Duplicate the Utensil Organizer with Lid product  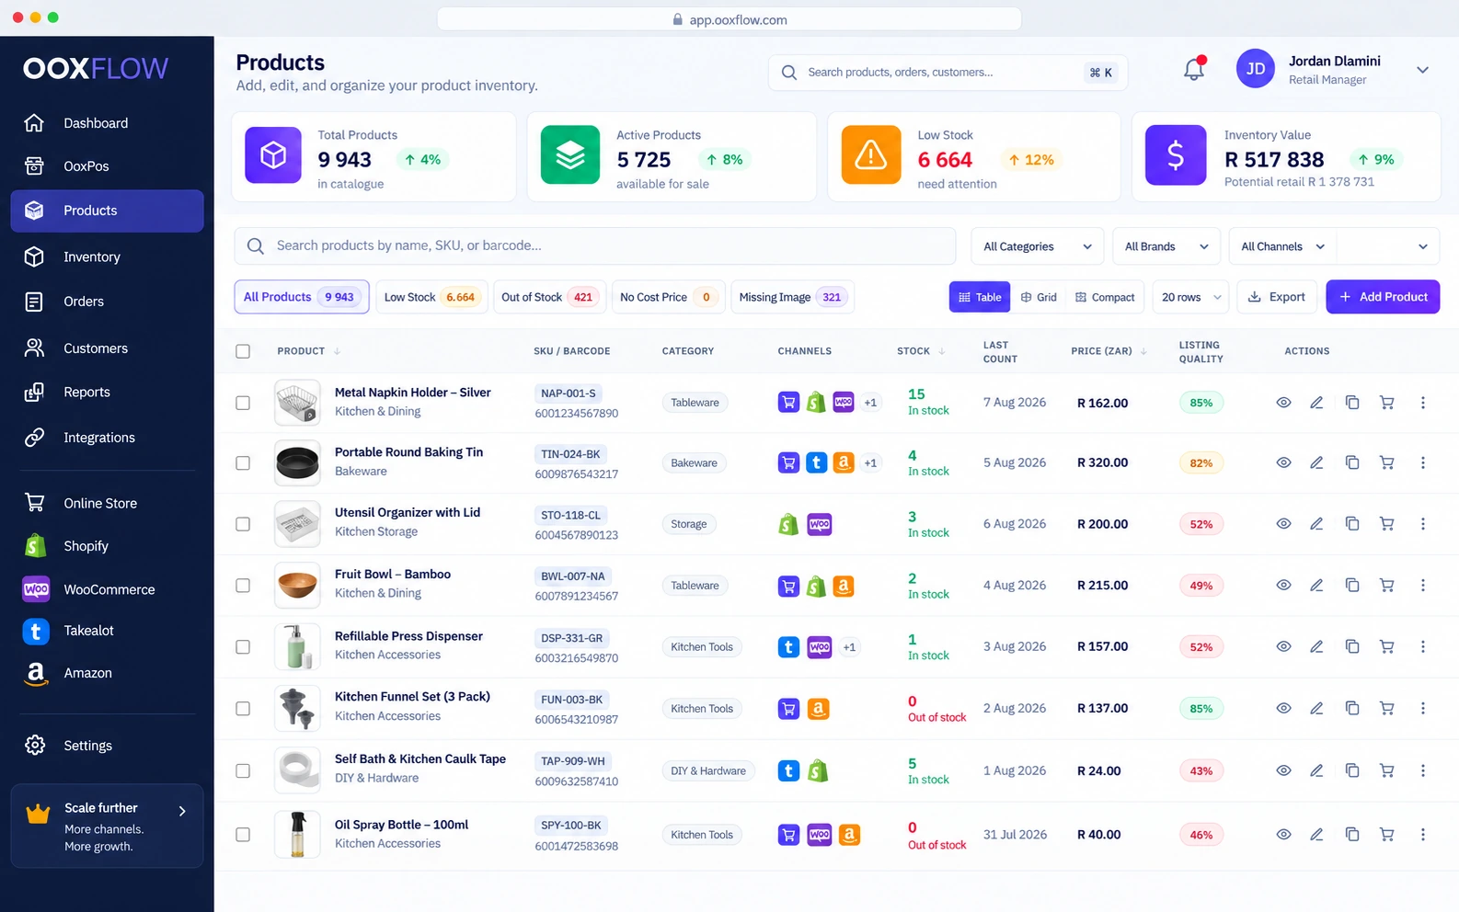[1351, 524]
